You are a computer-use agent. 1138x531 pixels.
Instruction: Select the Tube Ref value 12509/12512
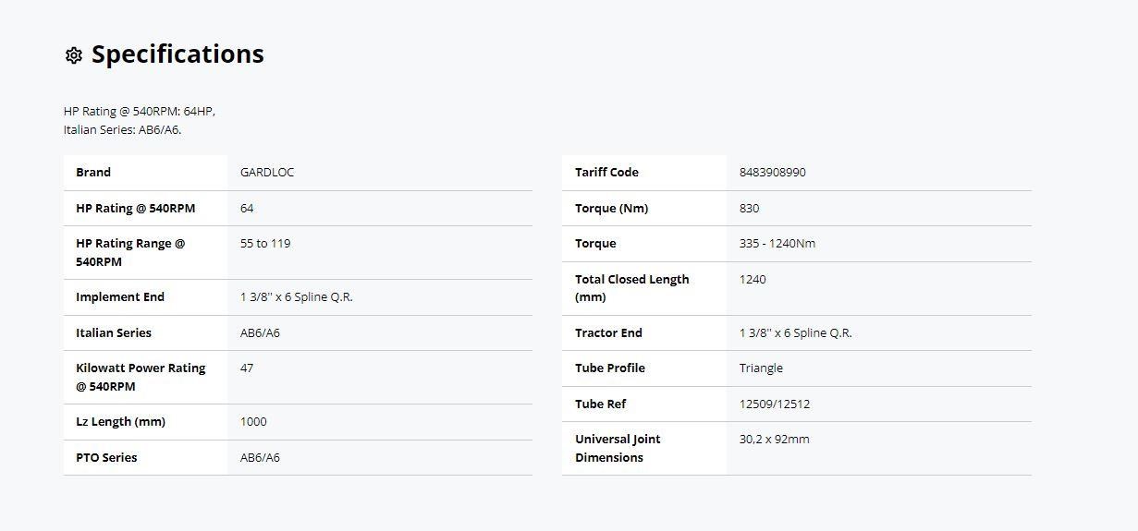774,404
